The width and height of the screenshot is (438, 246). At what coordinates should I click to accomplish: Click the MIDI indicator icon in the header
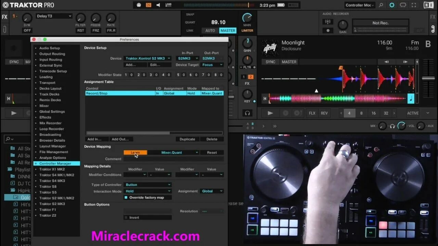coord(139,5)
